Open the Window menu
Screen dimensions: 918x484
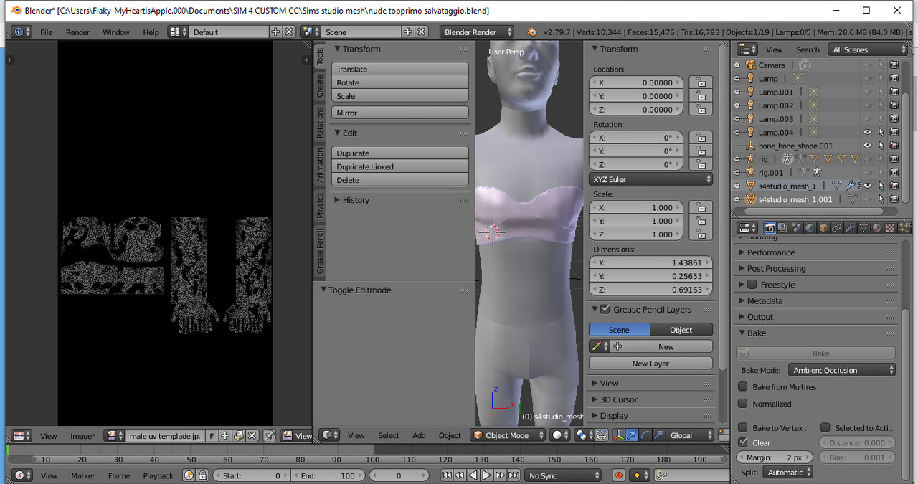click(x=115, y=32)
